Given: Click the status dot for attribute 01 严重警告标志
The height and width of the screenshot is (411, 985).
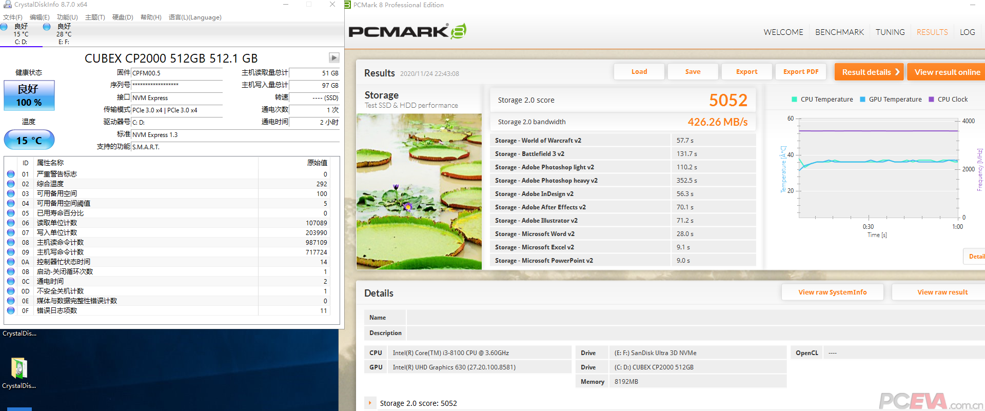Looking at the screenshot, I should coord(11,174).
